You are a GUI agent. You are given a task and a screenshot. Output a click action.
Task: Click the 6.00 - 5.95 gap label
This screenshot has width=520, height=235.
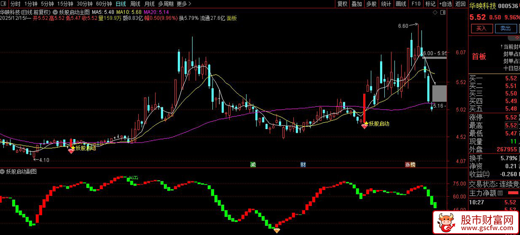pyautogui.click(x=435, y=53)
